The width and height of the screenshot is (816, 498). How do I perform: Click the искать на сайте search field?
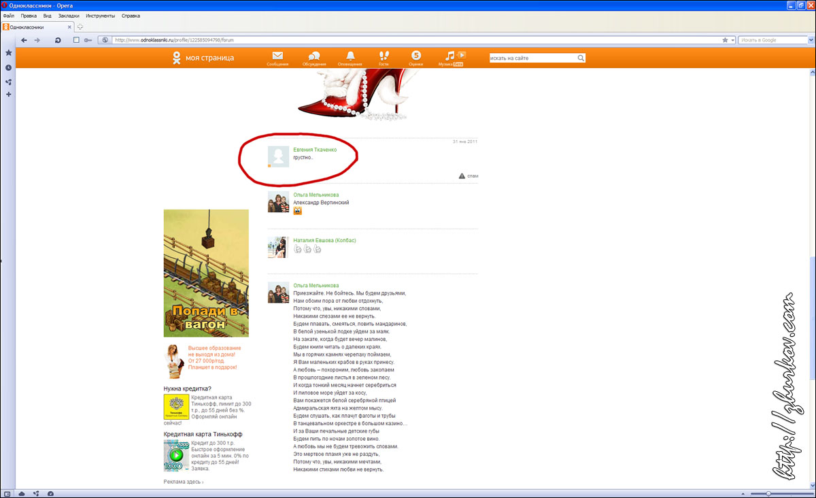tap(532, 59)
